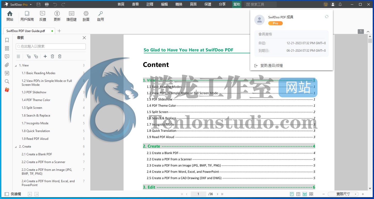Image resolution: width=374 pixels, height=199 pixels.
Task: Click the 啟用 activation key icon
Action: [x=101, y=16]
